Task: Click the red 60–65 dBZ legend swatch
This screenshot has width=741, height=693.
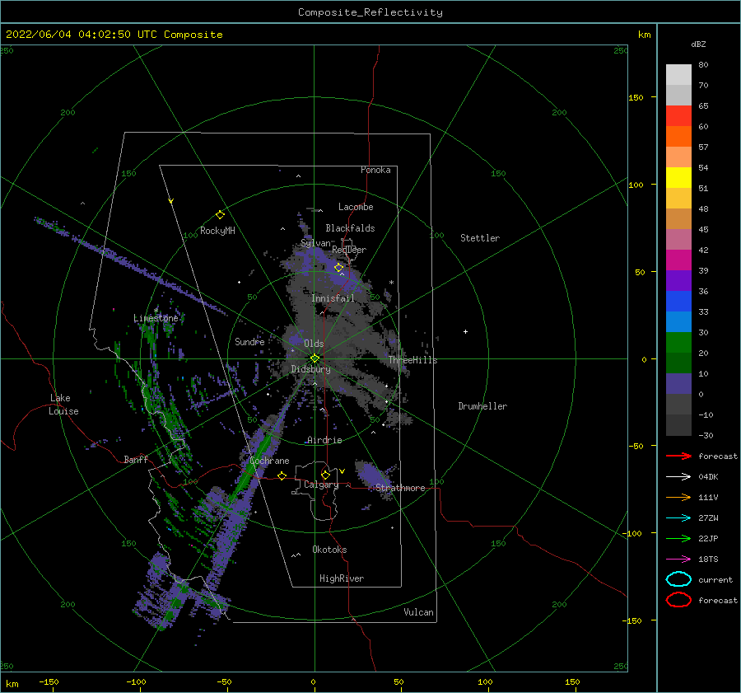Action: [x=678, y=116]
